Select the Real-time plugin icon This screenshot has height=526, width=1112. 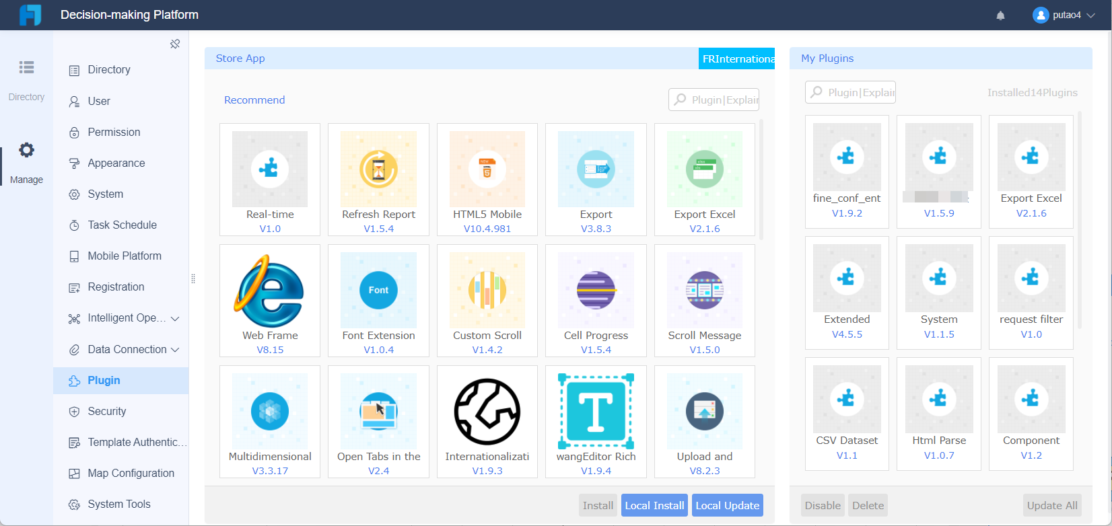270,169
